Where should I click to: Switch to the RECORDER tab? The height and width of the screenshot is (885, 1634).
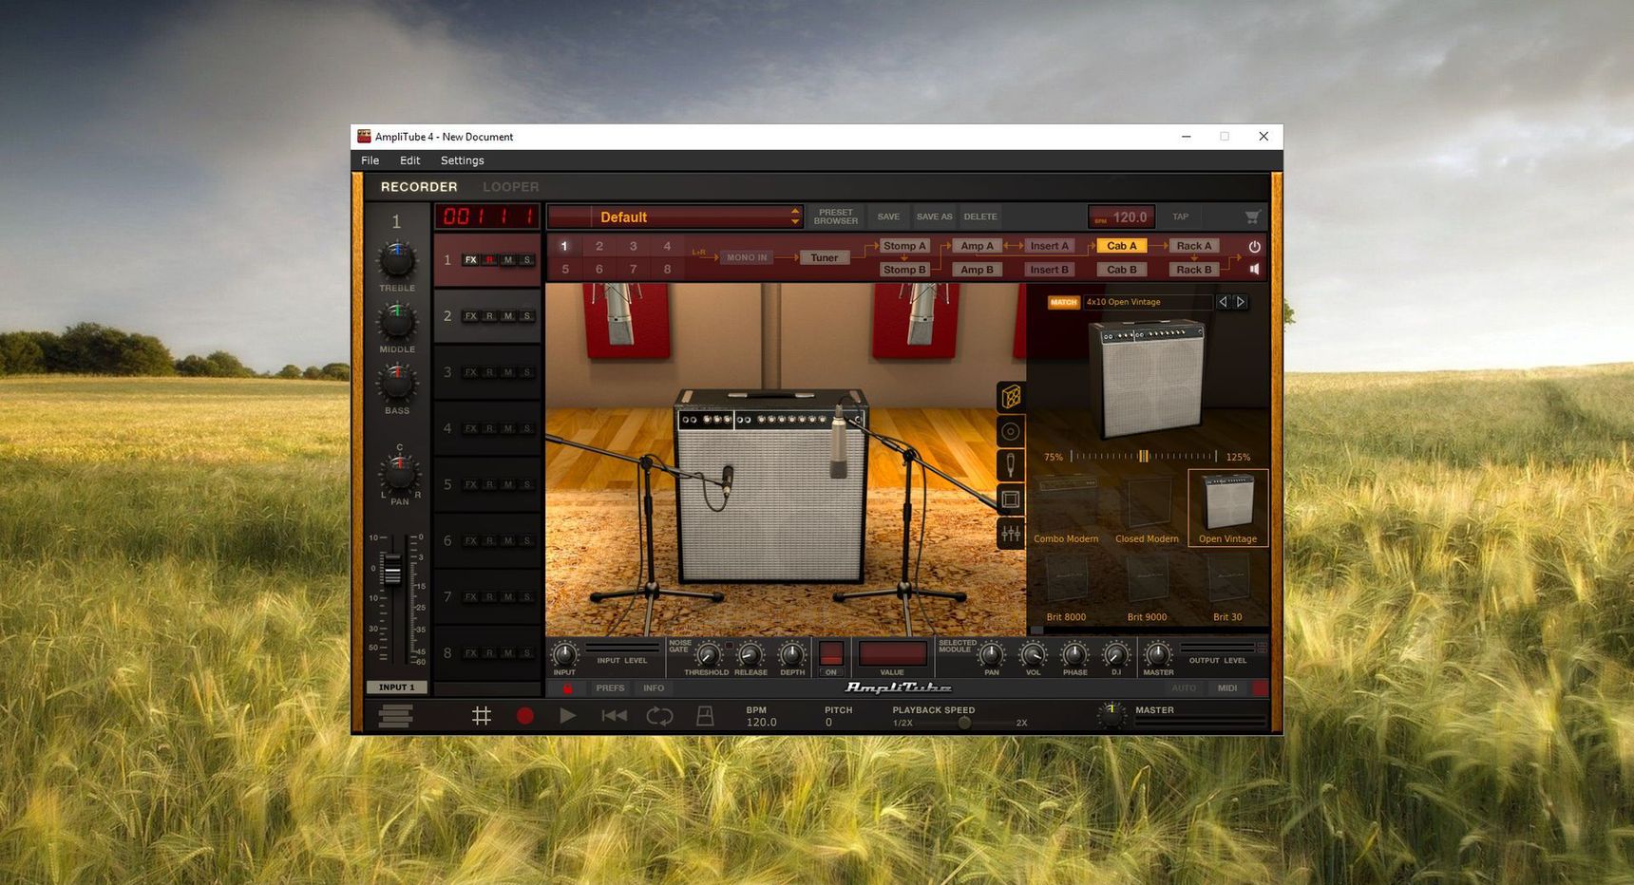pyautogui.click(x=419, y=187)
